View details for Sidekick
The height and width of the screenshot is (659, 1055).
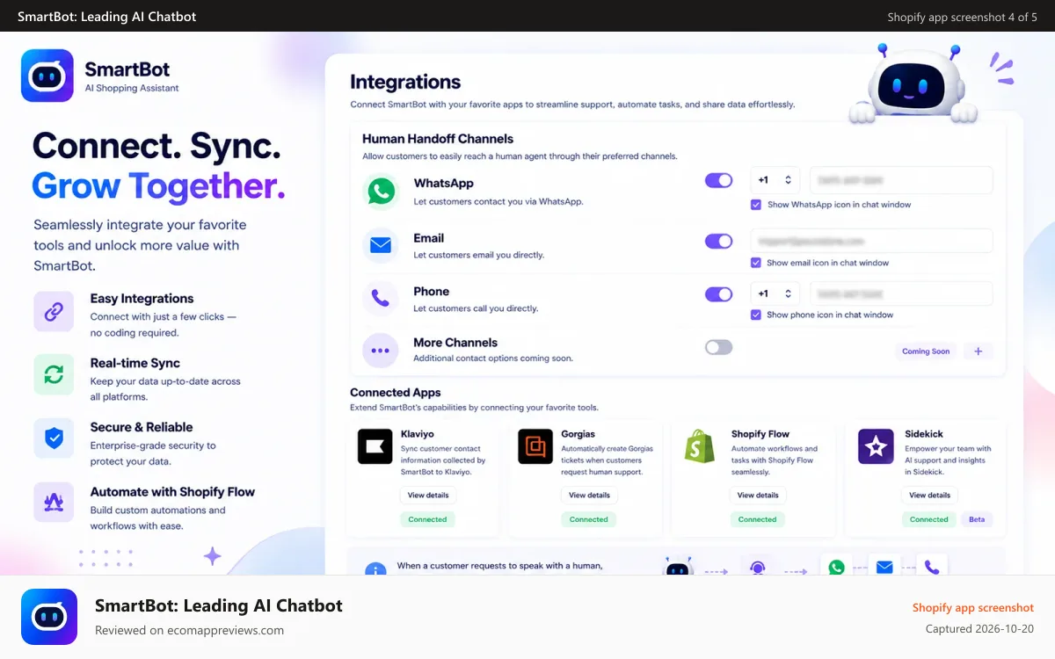coord(929,496)
